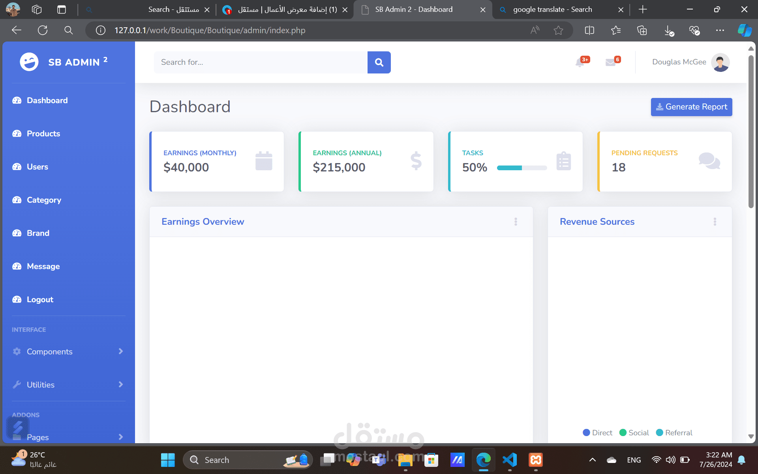Click the Tasks progress bar
Viewport: 758px width, 474px height.
522,168
